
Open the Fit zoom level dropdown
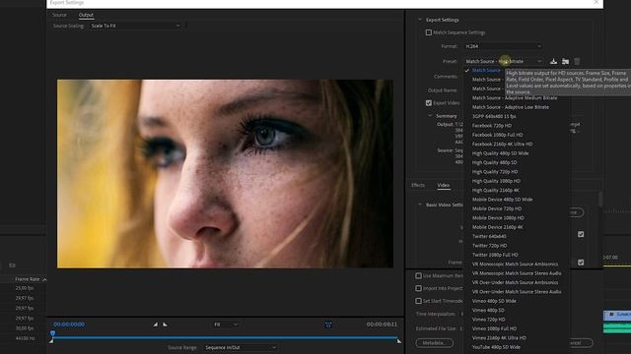point(226,324)
